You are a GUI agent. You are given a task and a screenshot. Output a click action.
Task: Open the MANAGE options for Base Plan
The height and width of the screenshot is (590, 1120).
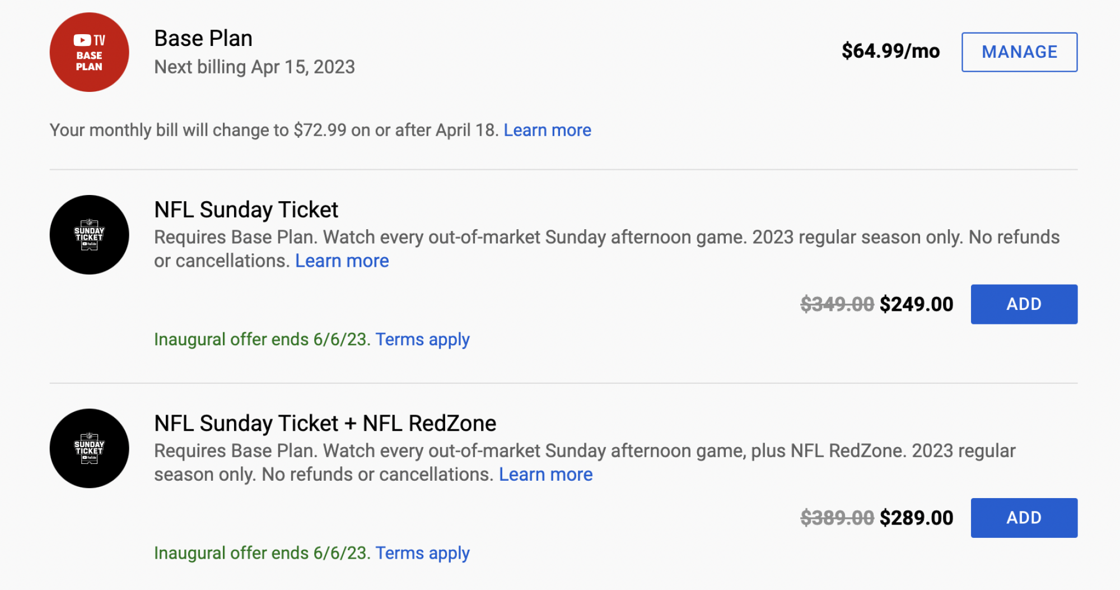point(1019,52)
